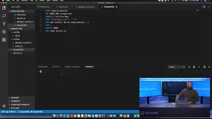
Task: Close the Dockerfile editor tab
Action: [116, 7]
